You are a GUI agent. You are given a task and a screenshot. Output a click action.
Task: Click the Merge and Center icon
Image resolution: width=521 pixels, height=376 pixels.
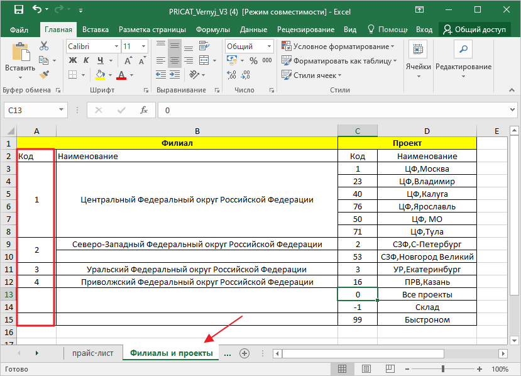tap(204, 60)
